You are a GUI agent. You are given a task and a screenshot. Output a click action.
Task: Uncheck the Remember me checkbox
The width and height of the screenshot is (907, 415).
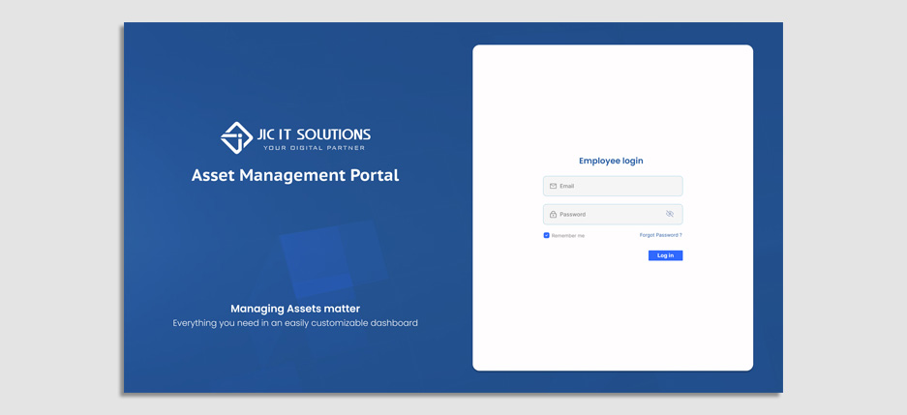[546, 235]
